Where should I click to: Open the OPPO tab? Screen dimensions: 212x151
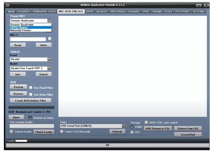(90, 11)
